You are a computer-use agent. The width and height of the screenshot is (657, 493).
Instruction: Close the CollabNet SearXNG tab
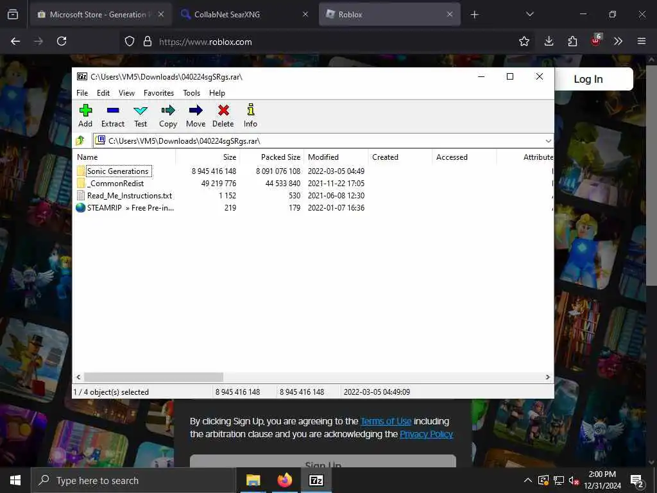pyautogui.click(x=305, y=14)
